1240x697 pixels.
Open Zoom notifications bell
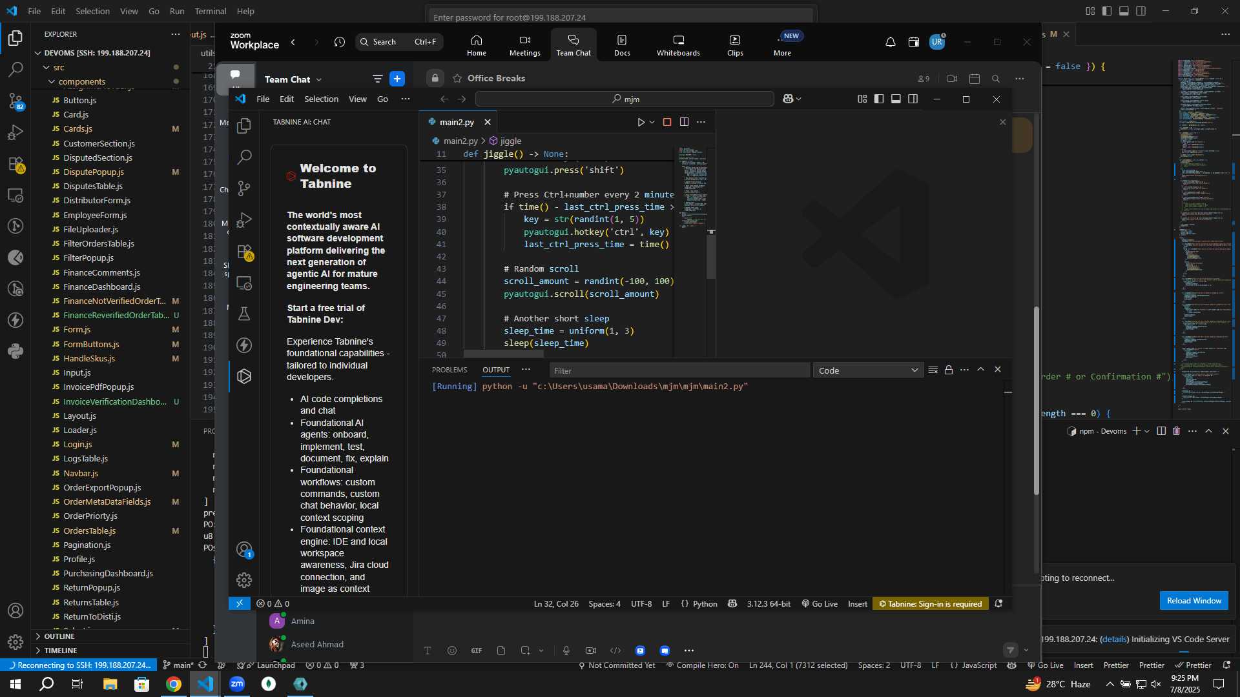[890, 42]
